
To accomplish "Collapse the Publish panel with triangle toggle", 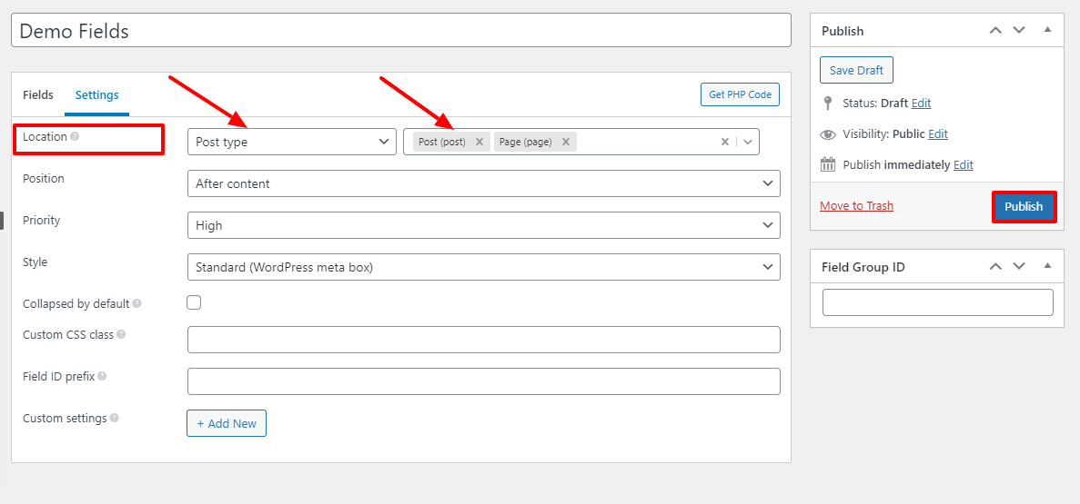I will [1047, 31].
